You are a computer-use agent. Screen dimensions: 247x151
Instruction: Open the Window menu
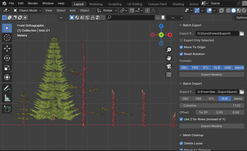pos(48,3)
